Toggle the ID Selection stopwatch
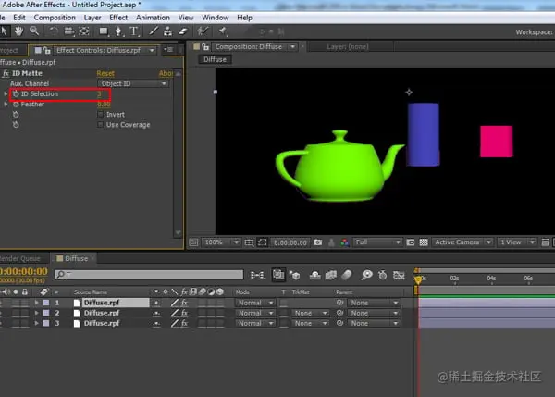This screenshot has height=397, width=555. coord(16,94)
